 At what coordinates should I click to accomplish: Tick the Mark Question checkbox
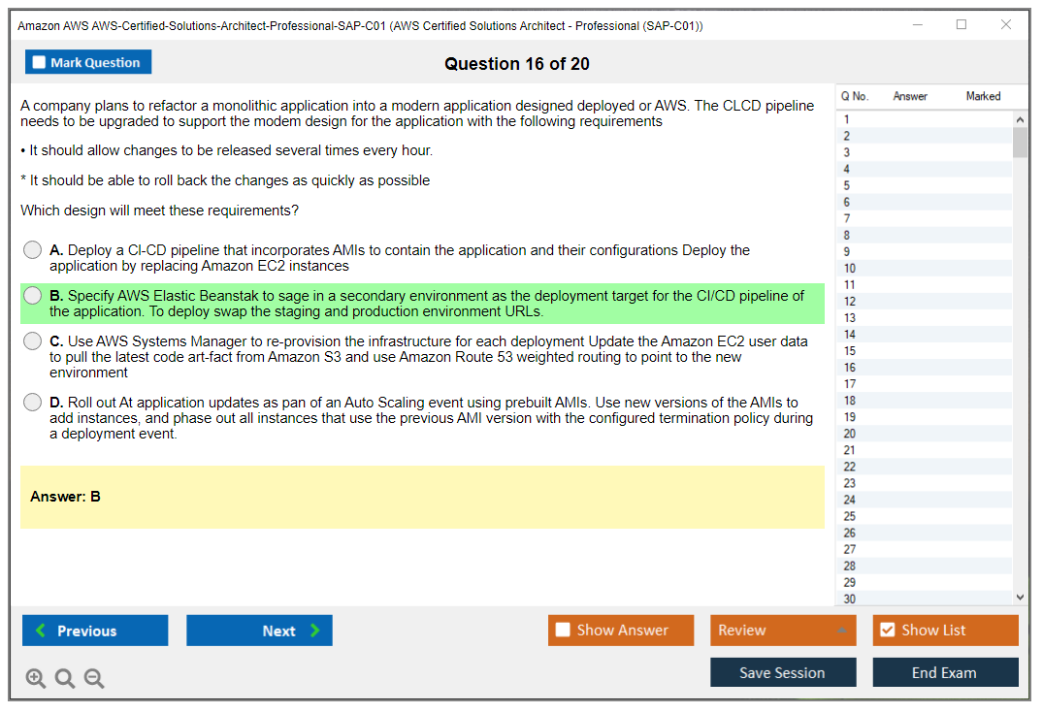coord(40,63)
